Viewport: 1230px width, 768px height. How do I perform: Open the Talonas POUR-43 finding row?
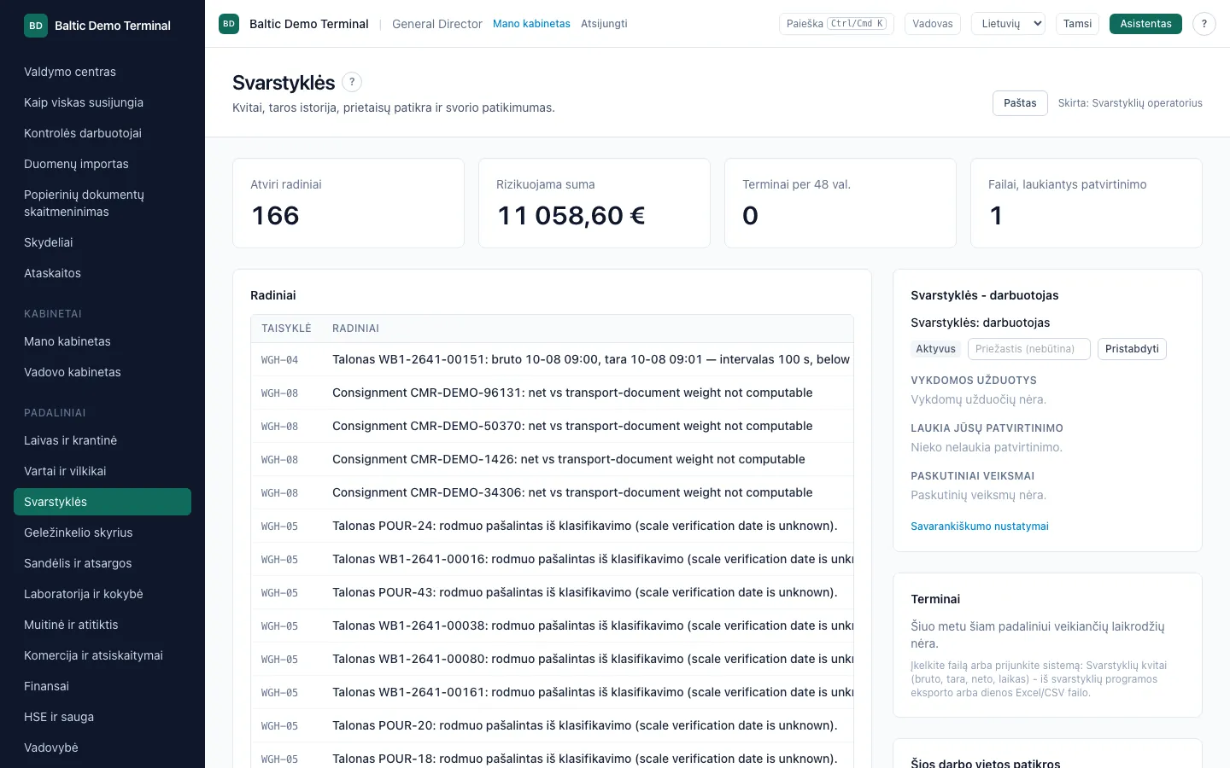click(552, 592)
